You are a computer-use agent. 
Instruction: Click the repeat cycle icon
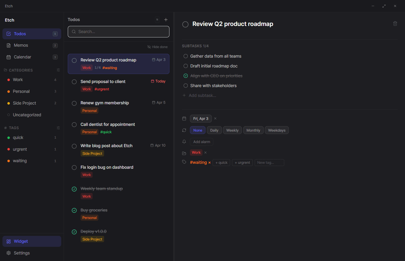point(184,130)
